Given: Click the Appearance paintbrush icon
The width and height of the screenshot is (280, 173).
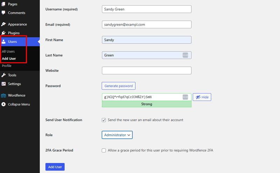Looking at the screenshot, I should point(3,24).
